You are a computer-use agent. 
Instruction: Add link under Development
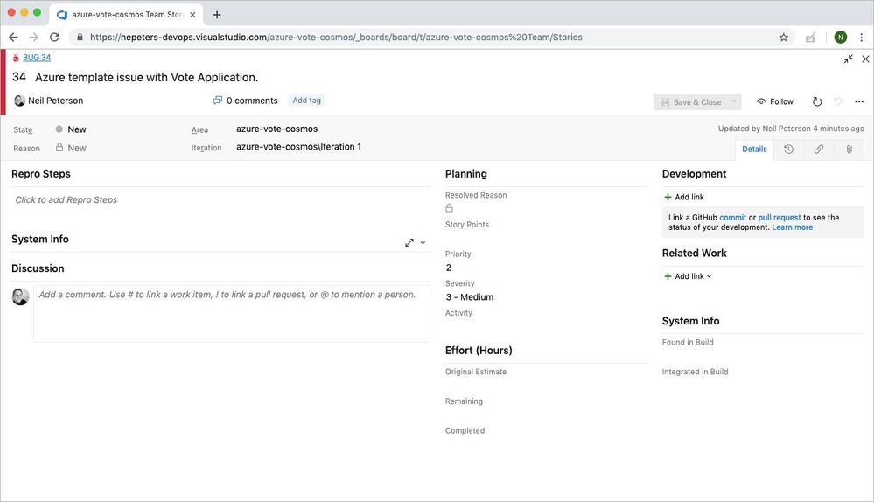point(684,197)
